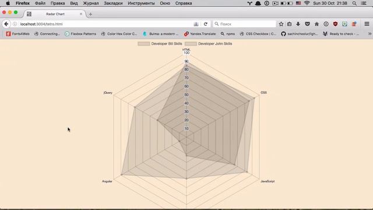Click the outer data point near JavaScript
The height and width of the screenshot is (210, 373).
pos(247,171)
